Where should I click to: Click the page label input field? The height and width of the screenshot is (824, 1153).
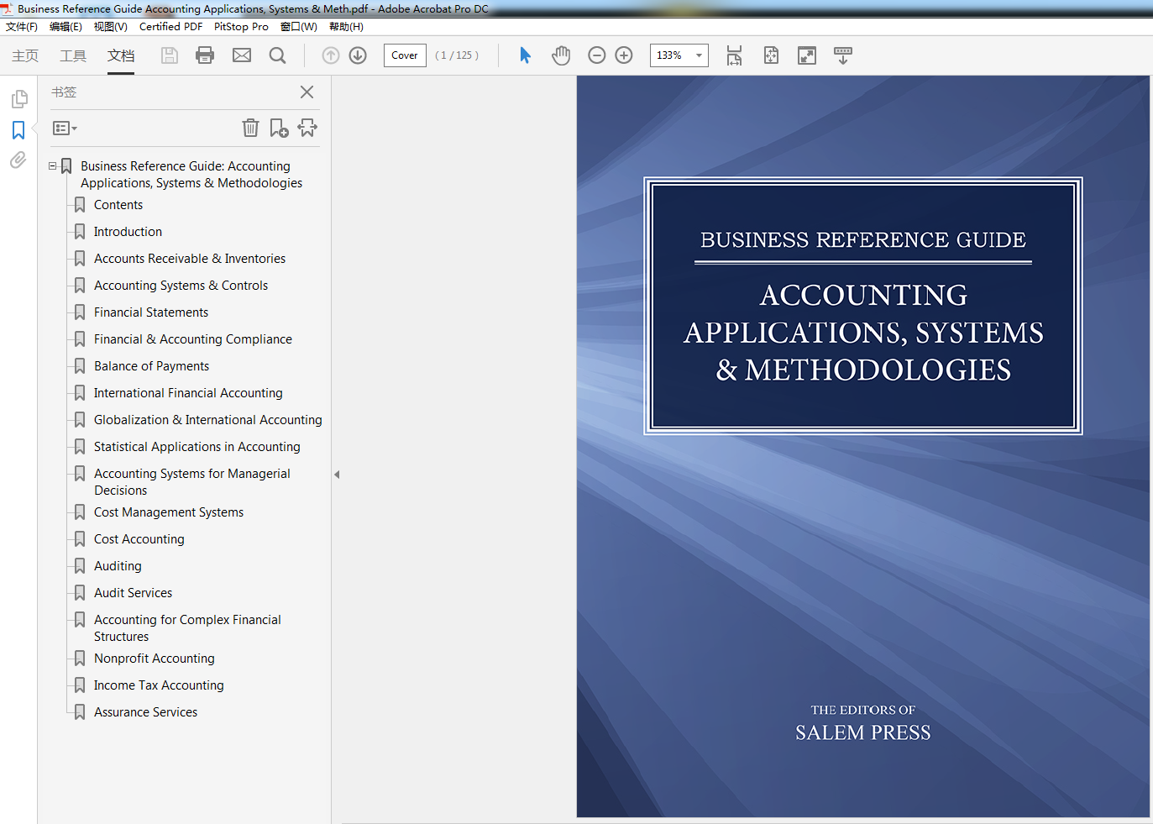405,55
